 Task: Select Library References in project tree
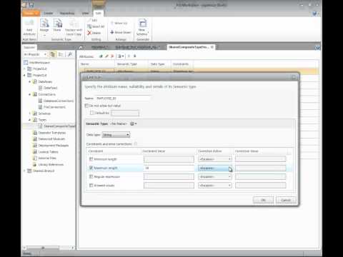click(49, 164)
